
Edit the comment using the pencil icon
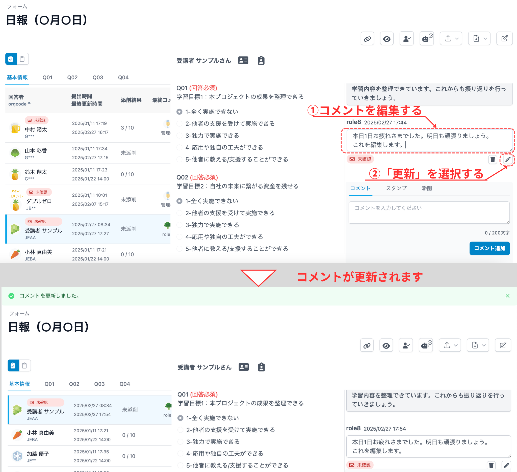[508, 160]
